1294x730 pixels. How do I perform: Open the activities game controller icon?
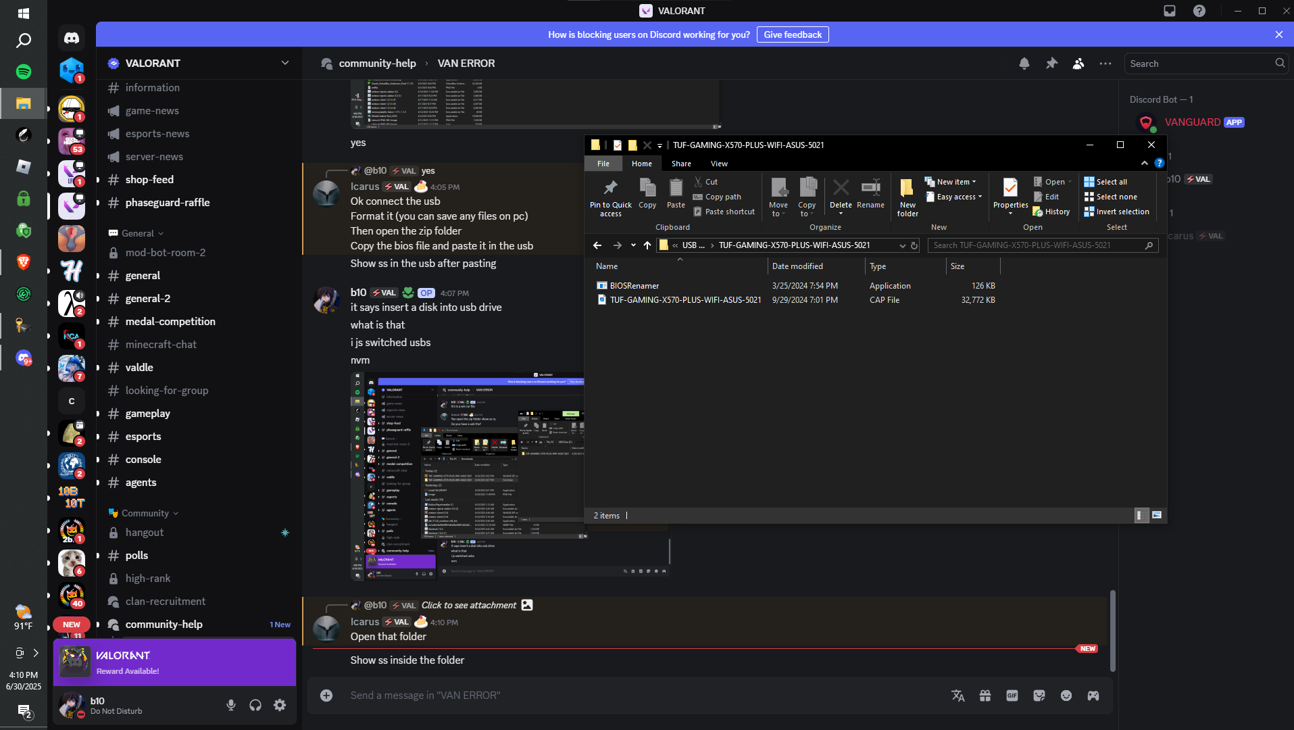1093,696
